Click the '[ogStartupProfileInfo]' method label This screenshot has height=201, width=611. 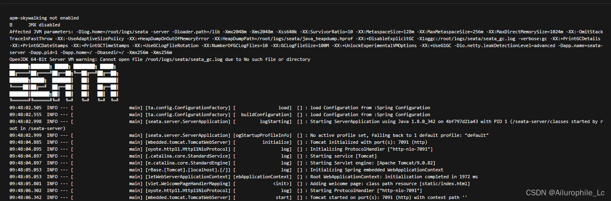[263, 135]
